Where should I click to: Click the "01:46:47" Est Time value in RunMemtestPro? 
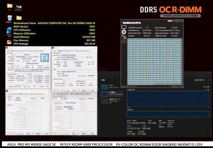point(174,36)
